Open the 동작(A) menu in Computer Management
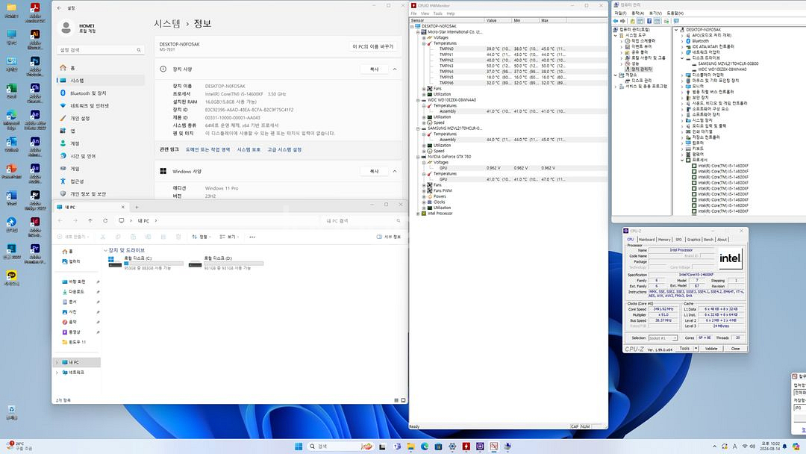Screen dimensions: 806x454 [x=638, y=13]
